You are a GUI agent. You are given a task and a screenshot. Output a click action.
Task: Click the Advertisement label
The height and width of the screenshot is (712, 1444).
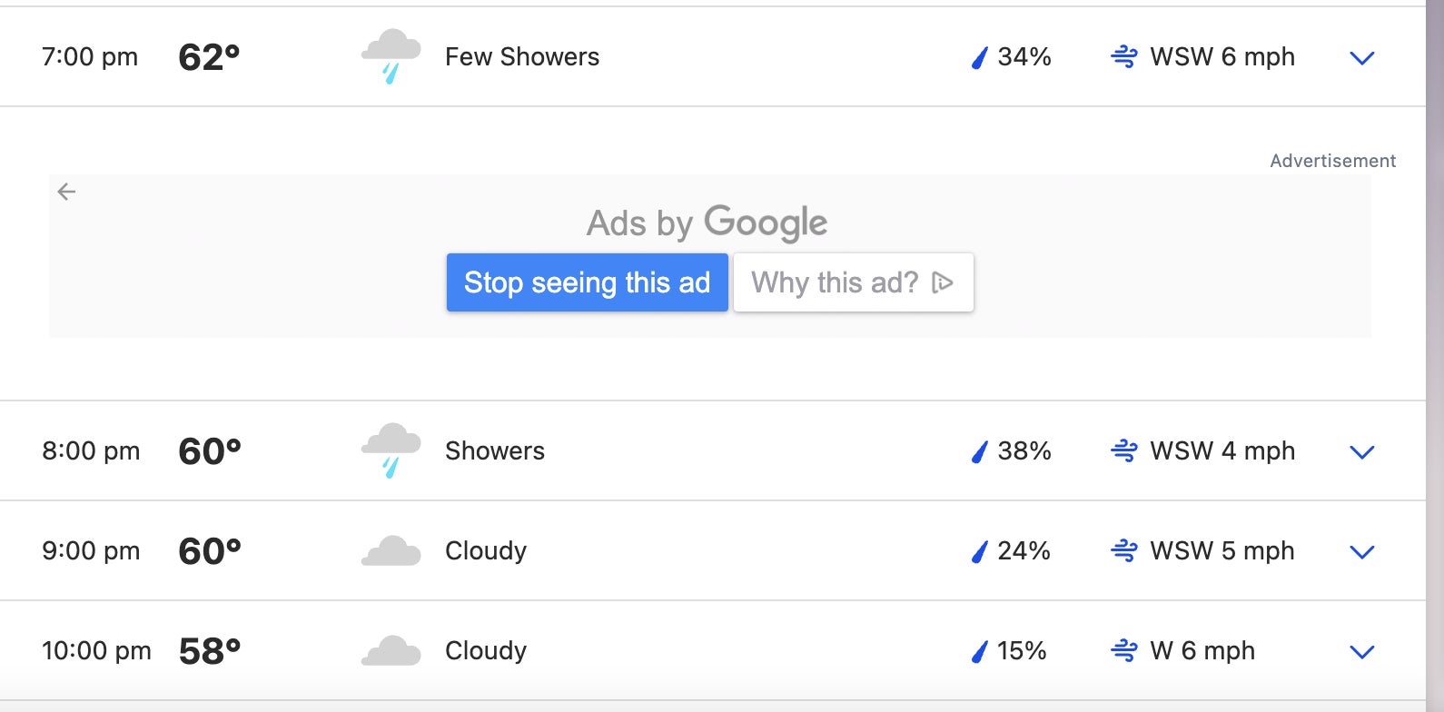1332,161
